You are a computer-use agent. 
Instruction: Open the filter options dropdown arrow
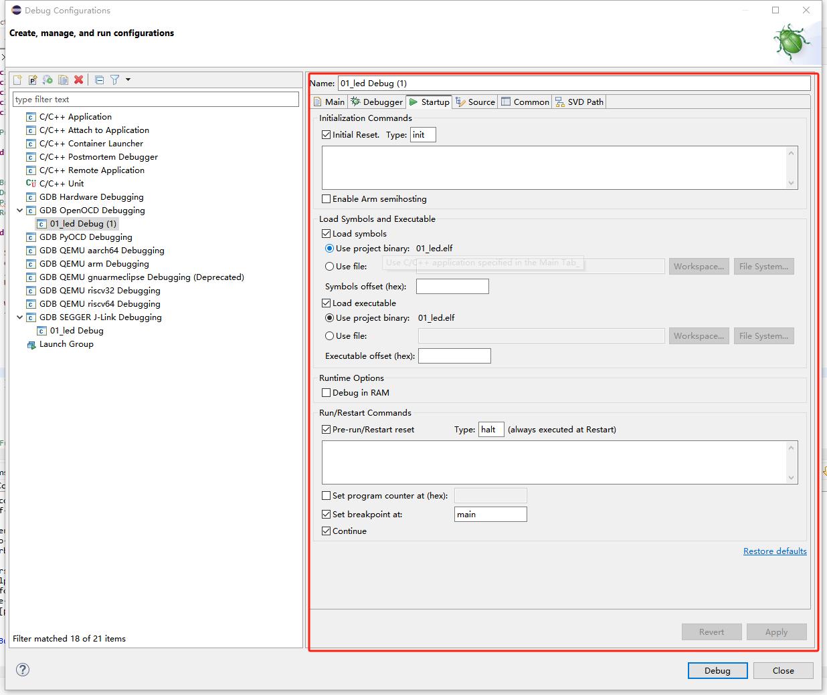128,80
